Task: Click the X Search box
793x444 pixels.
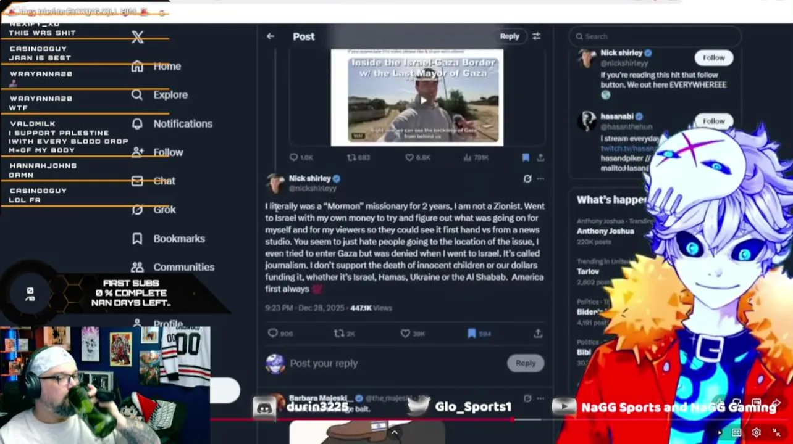Action: tap(654, 36)
